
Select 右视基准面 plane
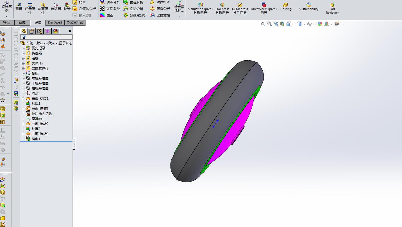click(x=37, y=89)
